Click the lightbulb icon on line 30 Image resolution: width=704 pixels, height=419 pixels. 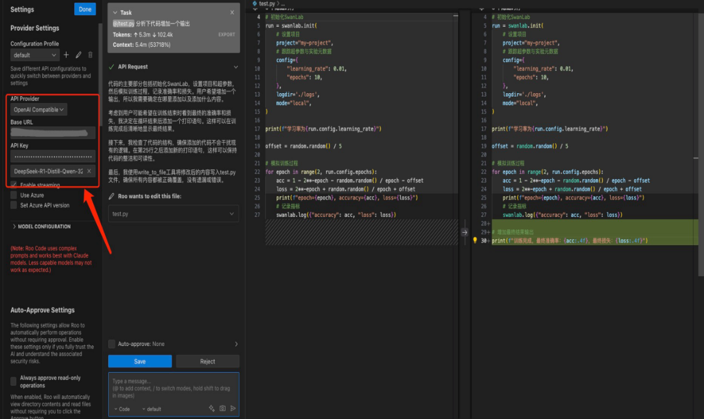click(x=475, y=240)
